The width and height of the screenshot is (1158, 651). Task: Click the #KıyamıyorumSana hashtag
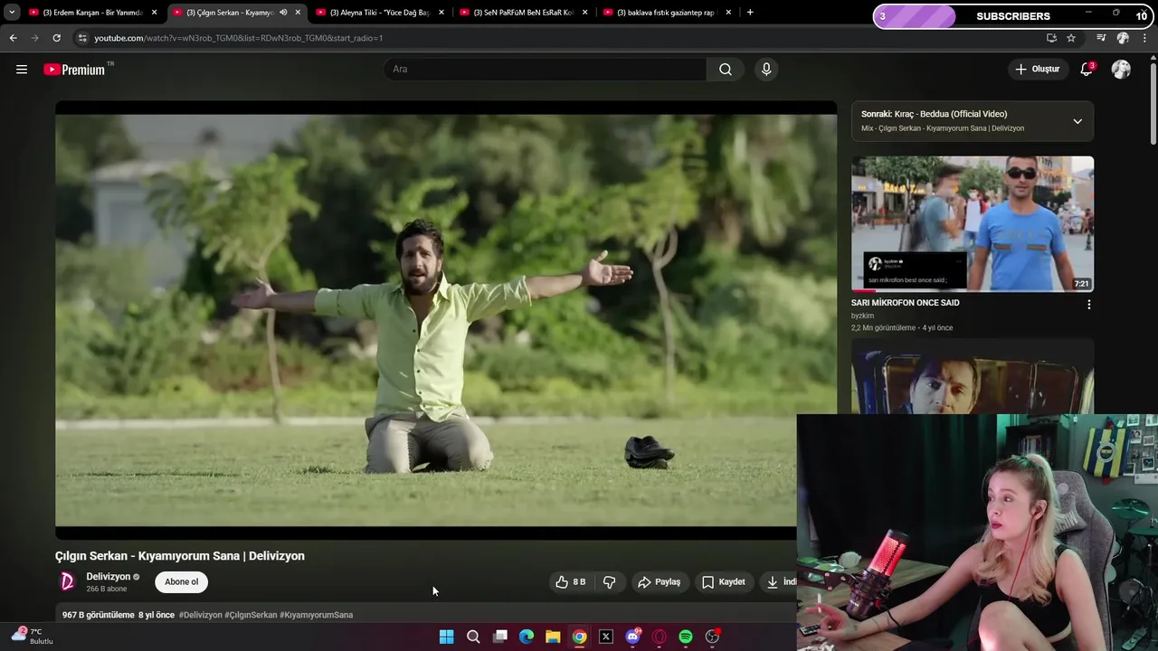point(316,615)
